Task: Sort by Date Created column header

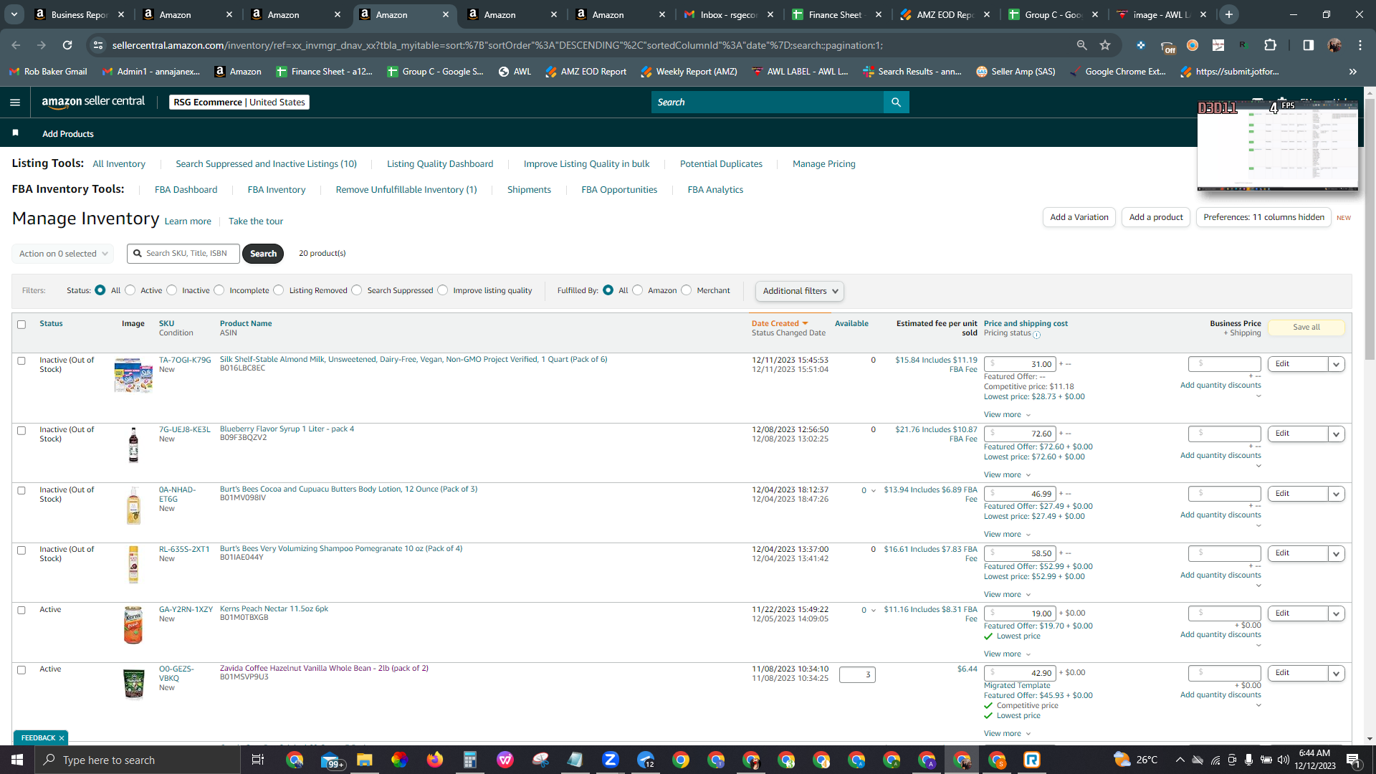Action: coord(780,324)
